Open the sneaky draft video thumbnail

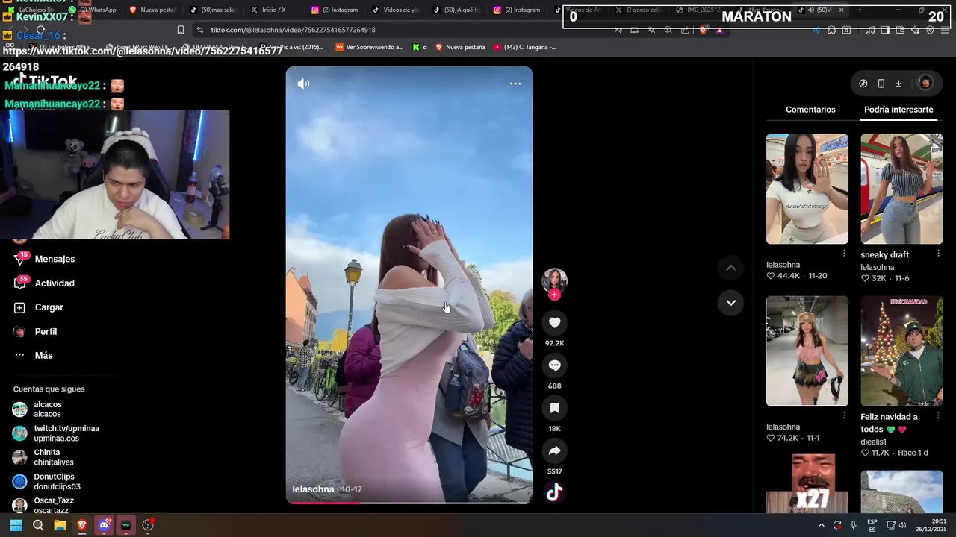pos(901,189)
